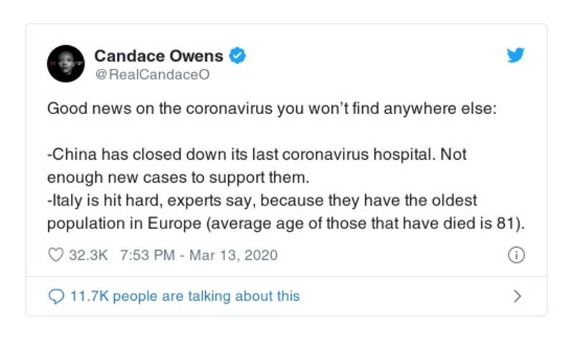
Task: Click the speech bubble reply icon
Action: pos(55,296)
